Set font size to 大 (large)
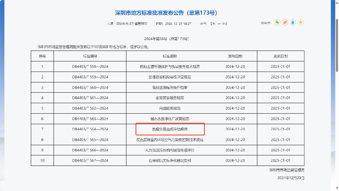The width and height of the screenshot is (339, 191). pos(213,24)
